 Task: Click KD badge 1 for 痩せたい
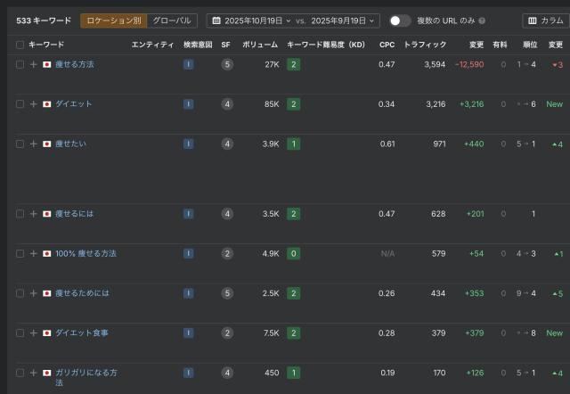pyautogui.click(x=293, y=144)
